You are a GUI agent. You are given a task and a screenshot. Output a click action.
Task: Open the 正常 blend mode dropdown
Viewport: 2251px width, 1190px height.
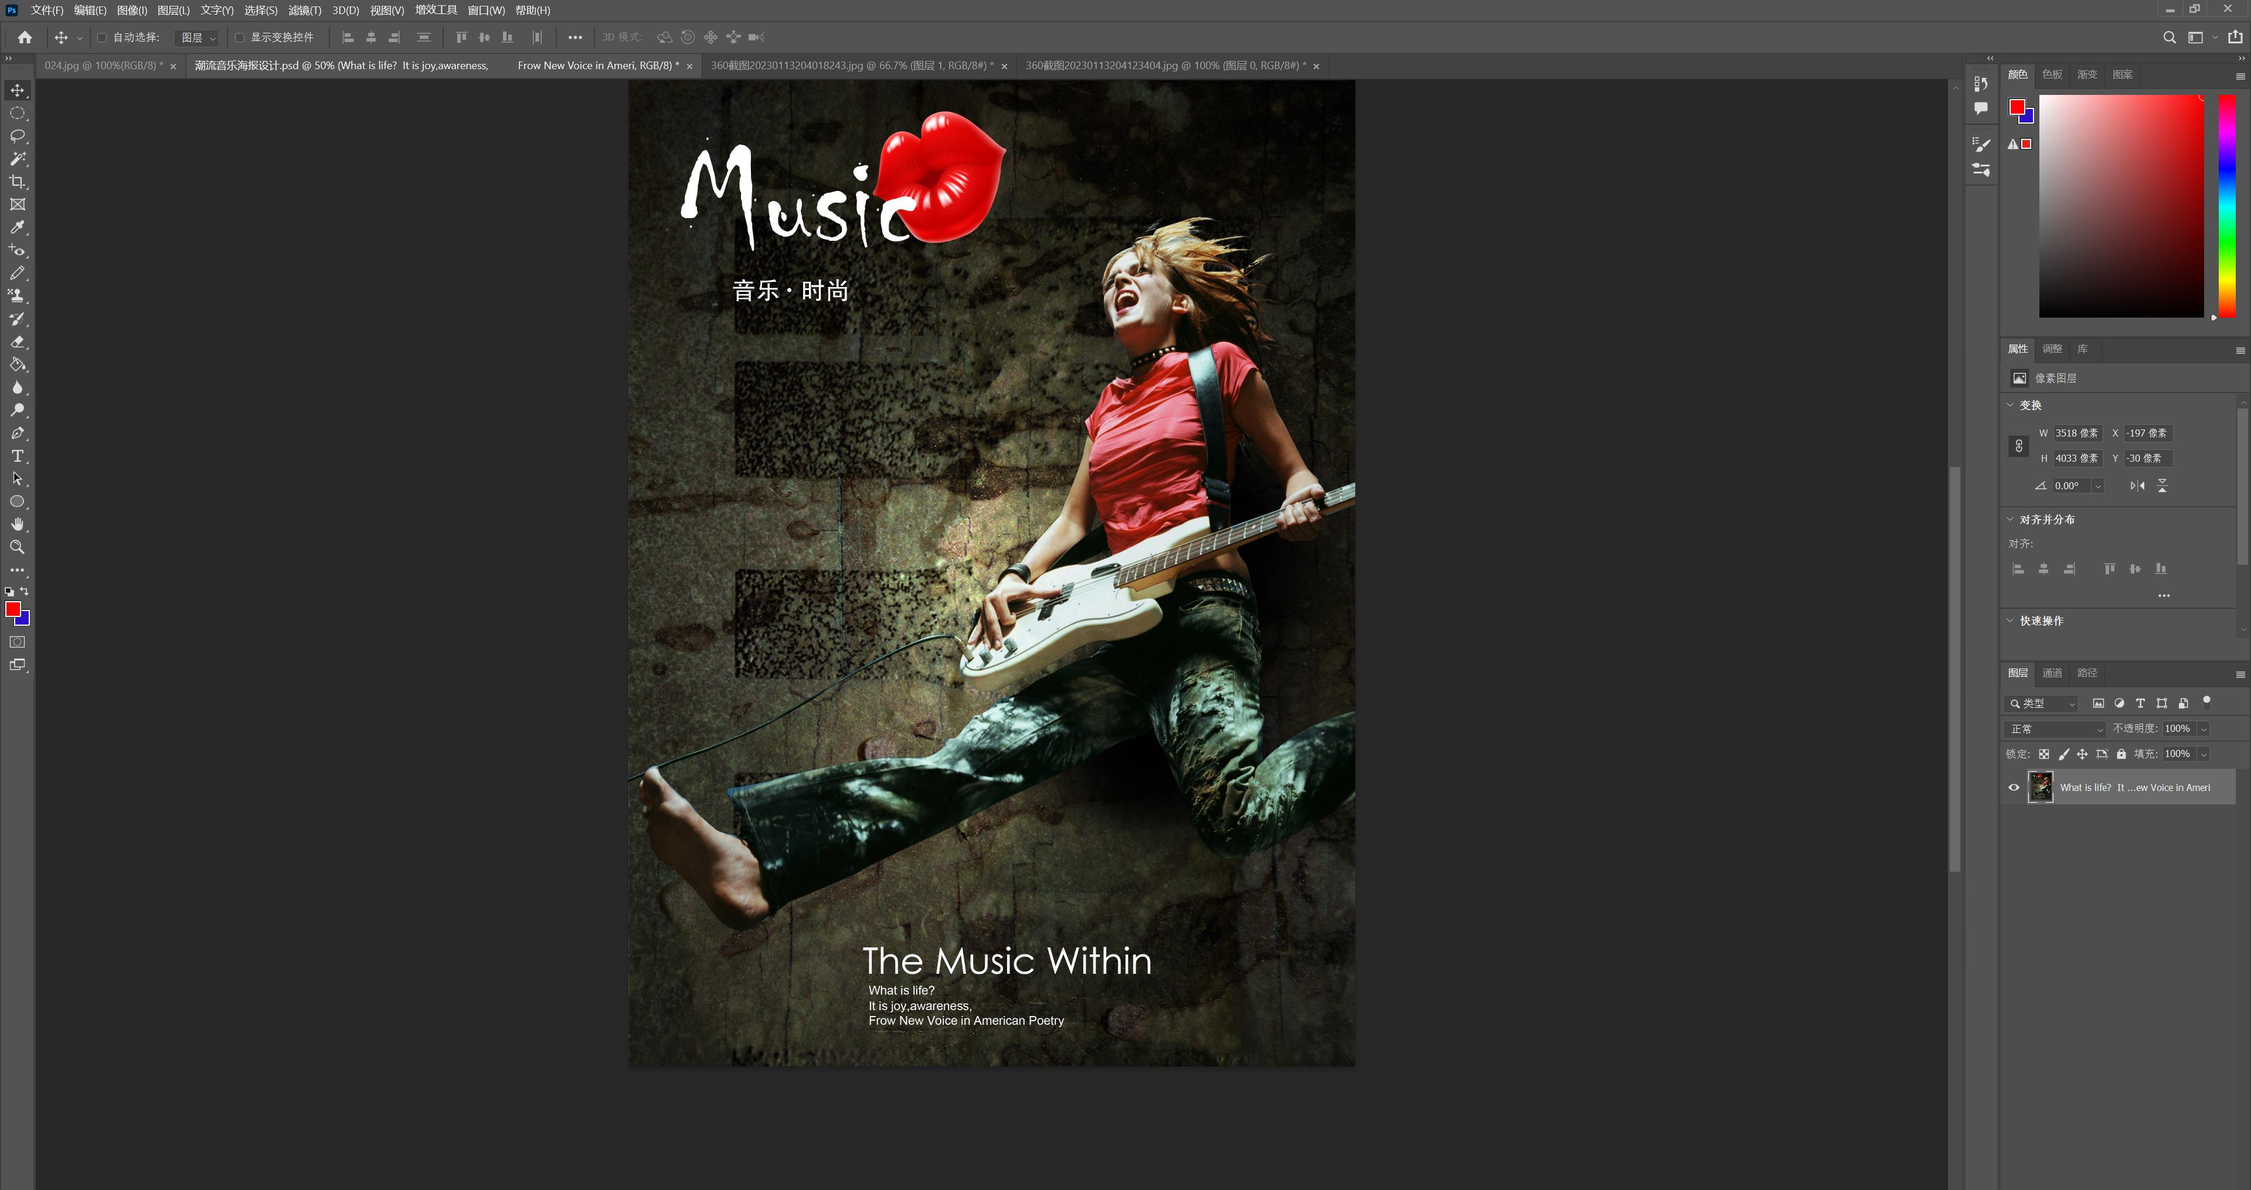[2055, 729]
